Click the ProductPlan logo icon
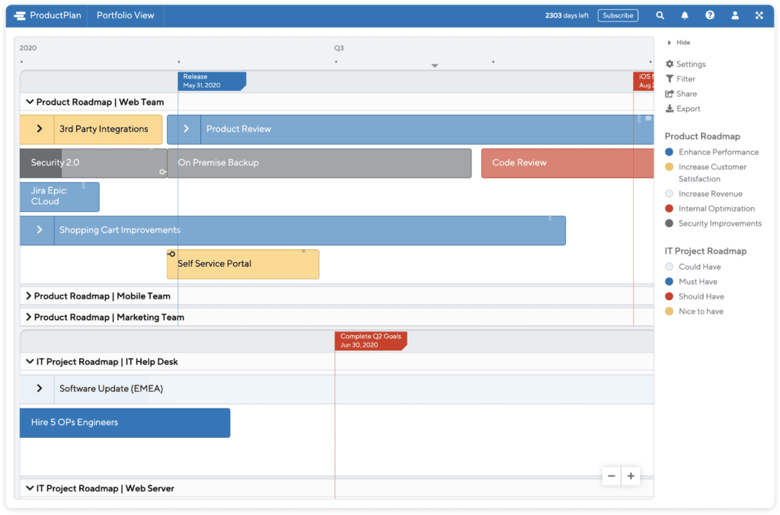Image resolution: width=780 pixels, height=515 pixels. 19,14
